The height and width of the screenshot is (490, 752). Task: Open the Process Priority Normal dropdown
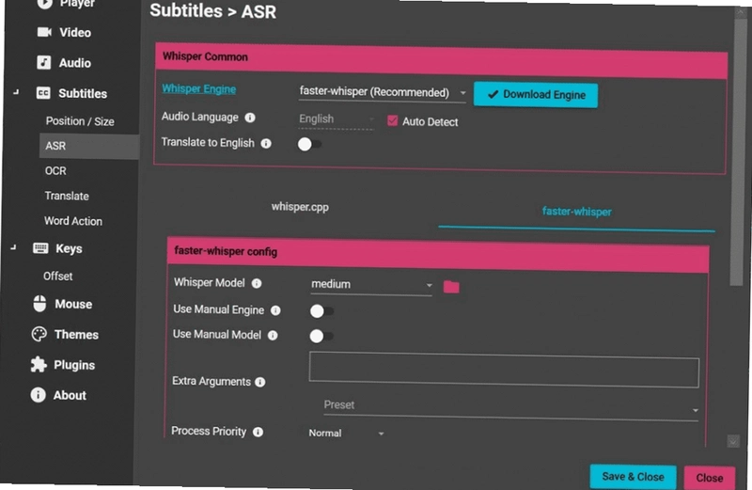tap(346, 433)
